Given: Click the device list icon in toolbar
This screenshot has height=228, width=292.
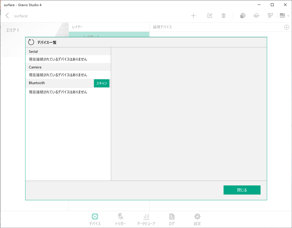Looking at the screenshot, I should 270,16.
